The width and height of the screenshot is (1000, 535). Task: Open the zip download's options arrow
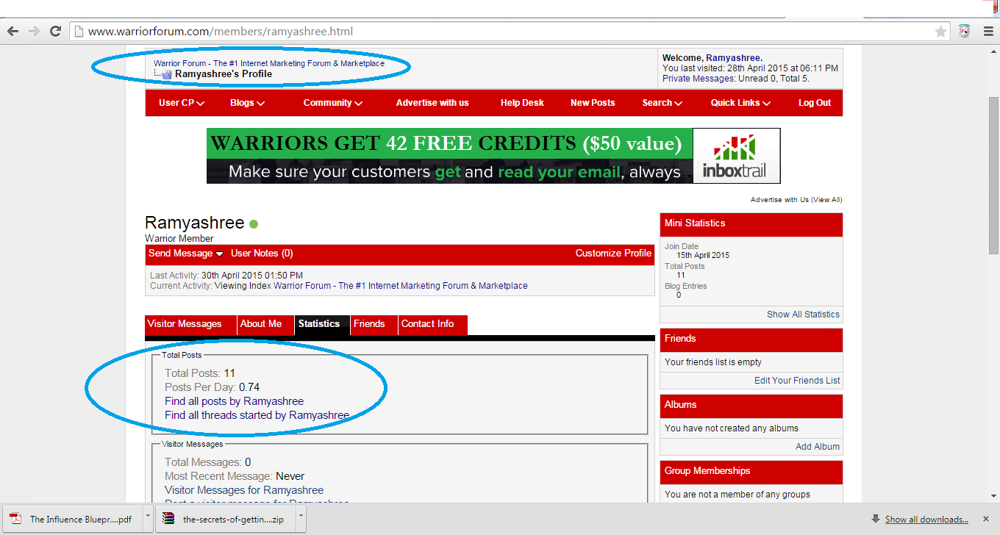(x=301, y=518)
